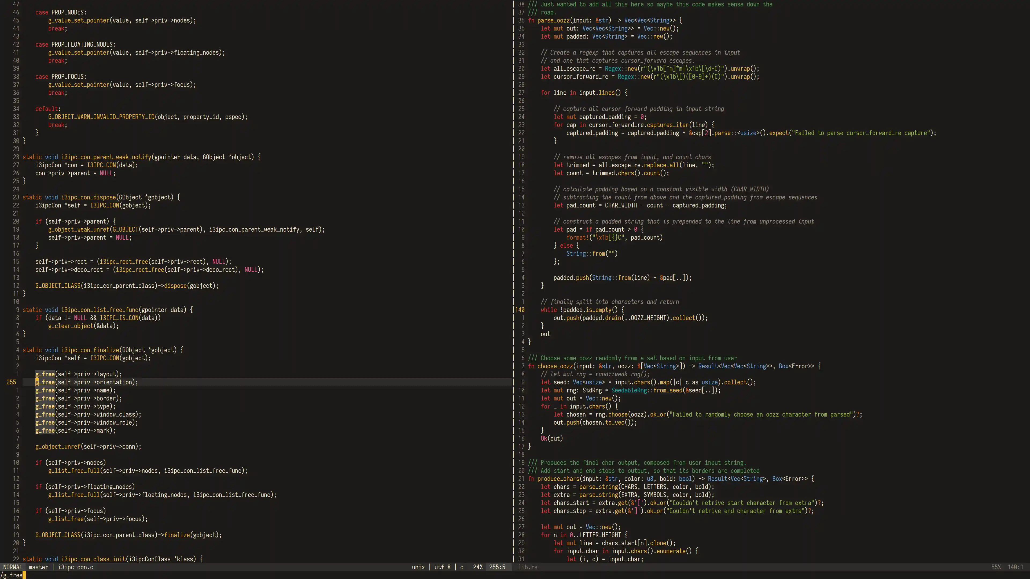This screenshot has width=1030, height=579.
Task: Click the g_object_unref(self->priv->conn) line
Action: 88,446
